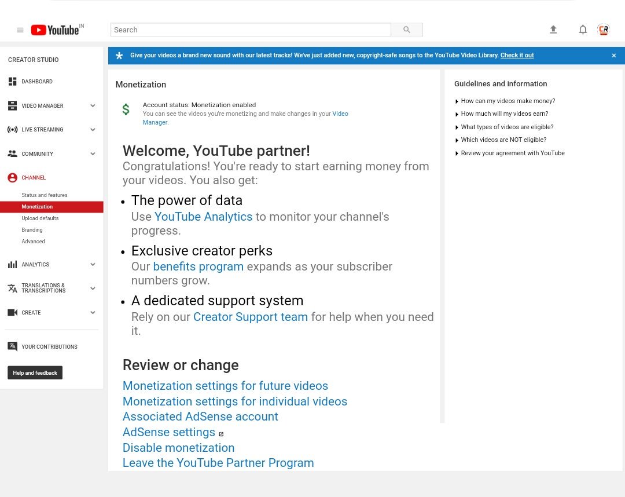Click the Your Contributions icon
This screenshot has height=497, width=625.
coord(12,346)
